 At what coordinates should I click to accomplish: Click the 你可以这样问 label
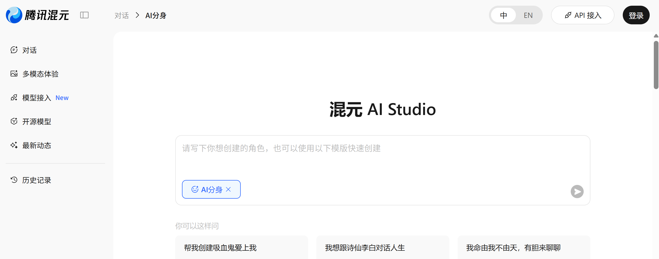coord(197,226)
